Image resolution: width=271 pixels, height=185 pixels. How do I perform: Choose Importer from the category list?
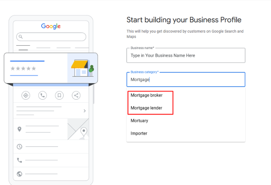click(x=186, y=133)
